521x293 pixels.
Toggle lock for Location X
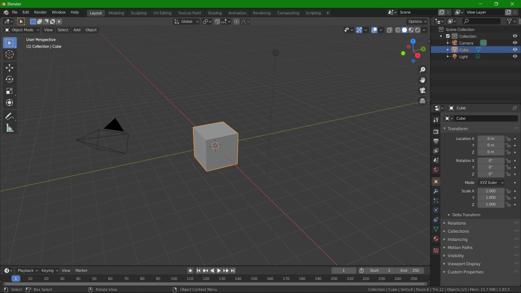(x=508, y=139)
